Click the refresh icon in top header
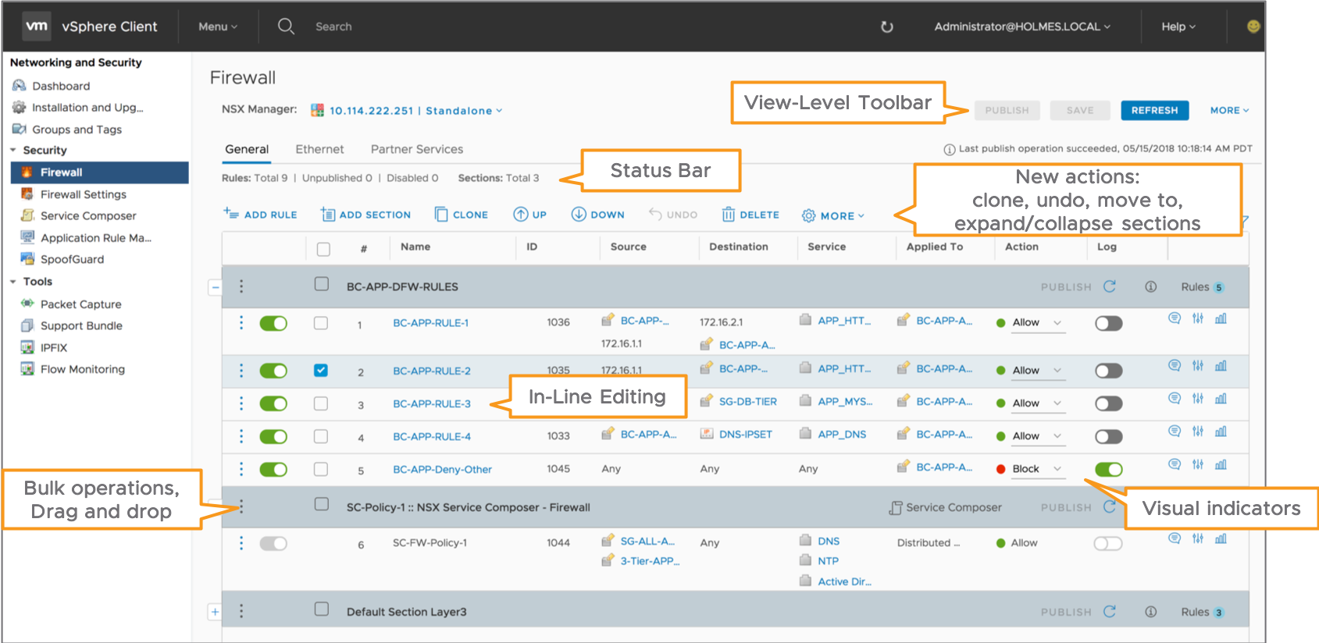Image resolution: width=1319 pixels, height=643 pixels. [886, 27]
